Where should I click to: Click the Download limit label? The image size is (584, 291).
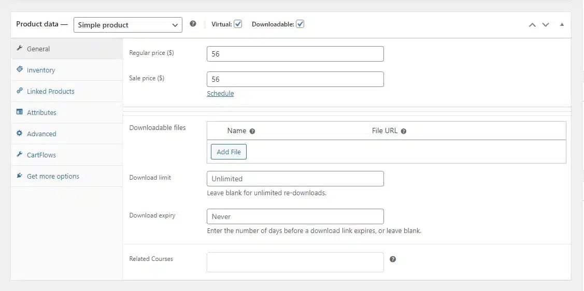150,178
